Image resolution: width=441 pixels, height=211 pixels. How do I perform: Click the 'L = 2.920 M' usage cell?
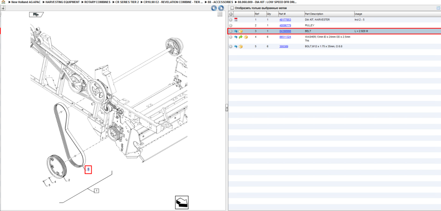pyautogui.click(x=361, y=31)
